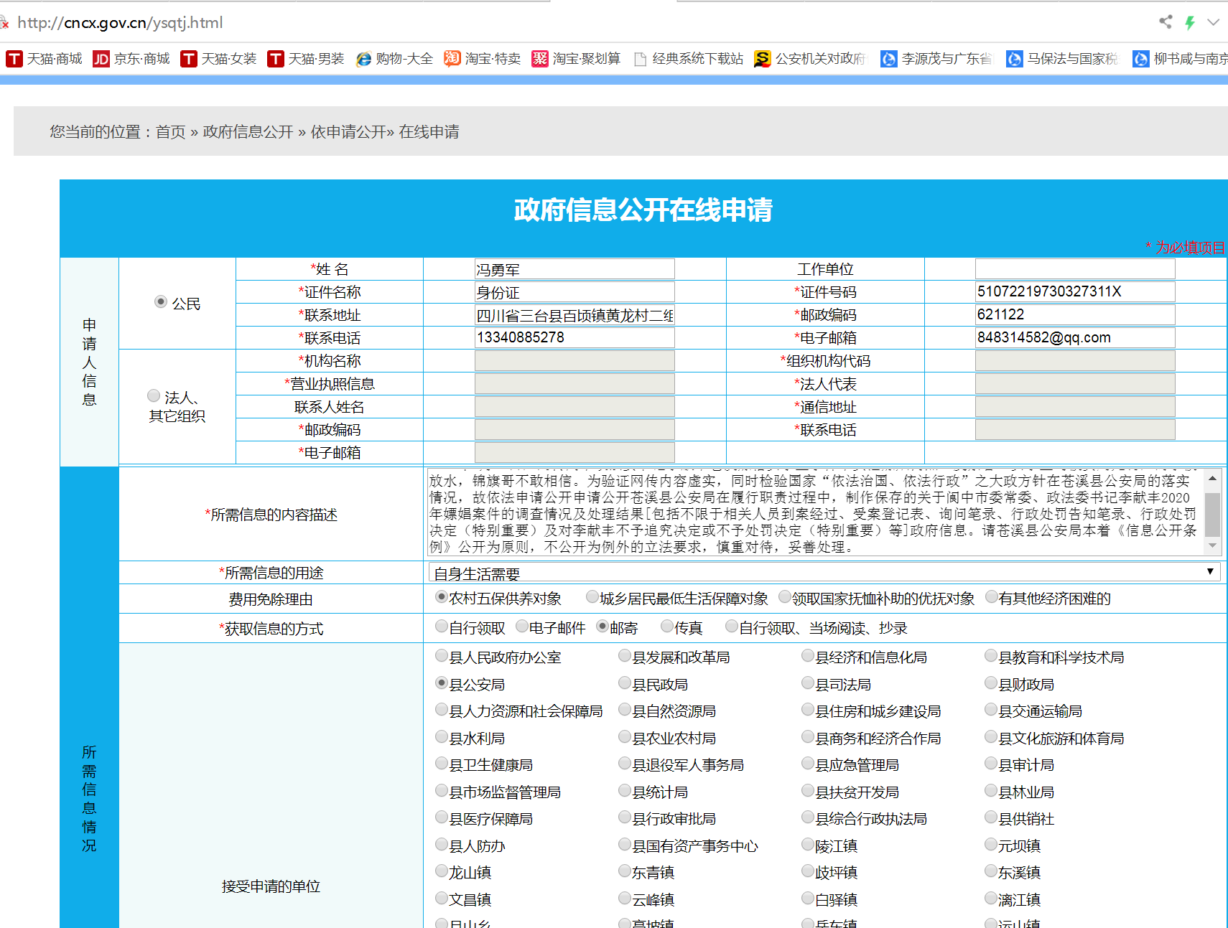The height and width of the screenshot is (928, 1228).
Task: Select 县民政局 as receiving unit
Action: [625, 683]
